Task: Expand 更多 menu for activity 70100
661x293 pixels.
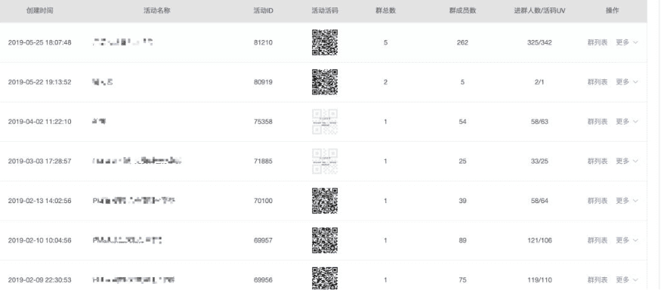Action: pyautogui.click(x=626, y=201)
